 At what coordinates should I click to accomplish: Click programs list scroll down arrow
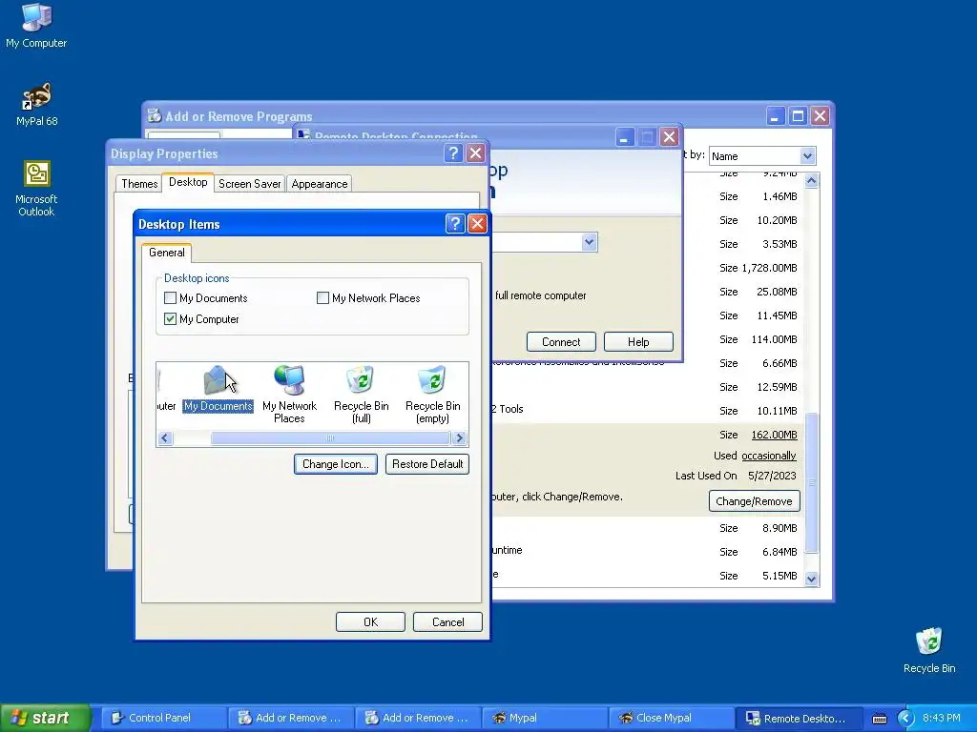click(811, 579)
